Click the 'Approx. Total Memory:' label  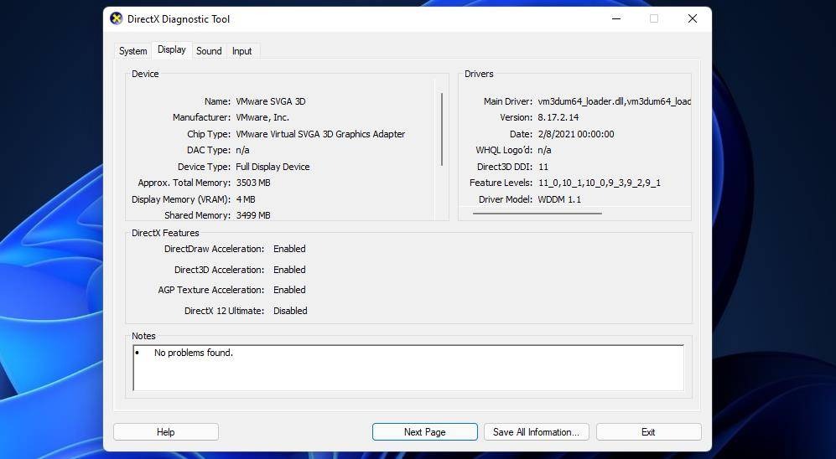[184, 183]
